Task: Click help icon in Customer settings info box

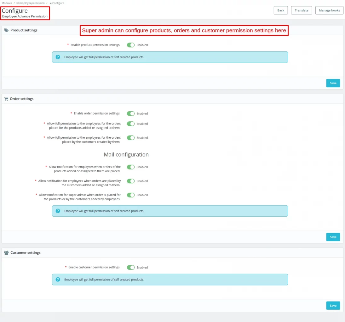Action: point(58,280)
